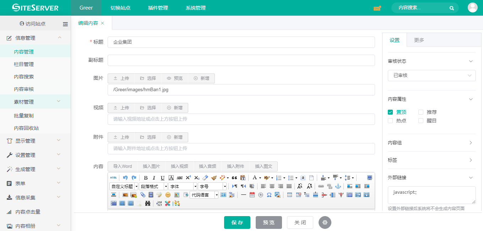Switch to the 更多 tab
This screenshot has height=231, width=483.
coord(419,40)
